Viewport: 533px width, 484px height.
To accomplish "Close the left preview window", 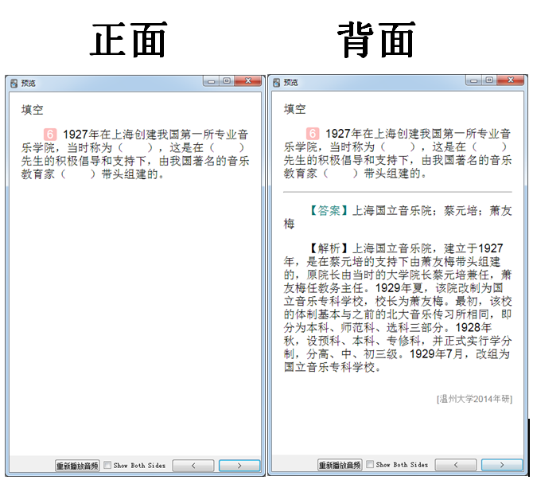I will click(x=248, y=81).
